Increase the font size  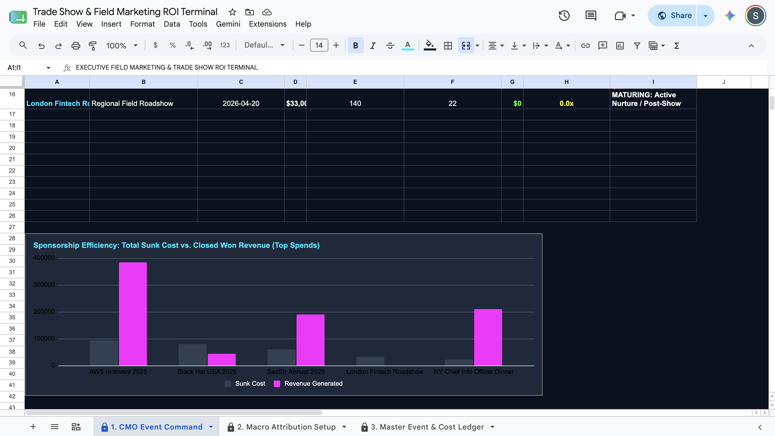tap(336, 45)
